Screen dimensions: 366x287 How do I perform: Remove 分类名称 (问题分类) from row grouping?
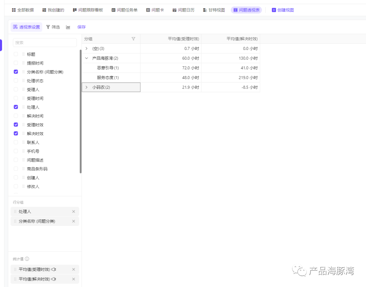pos(74,221)
